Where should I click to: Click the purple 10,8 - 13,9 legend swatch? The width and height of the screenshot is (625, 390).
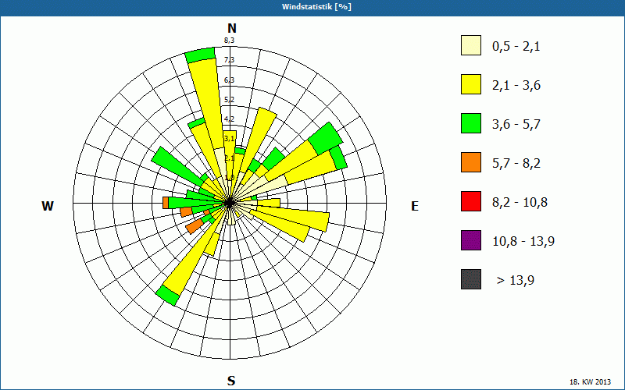tap(471, 240)
